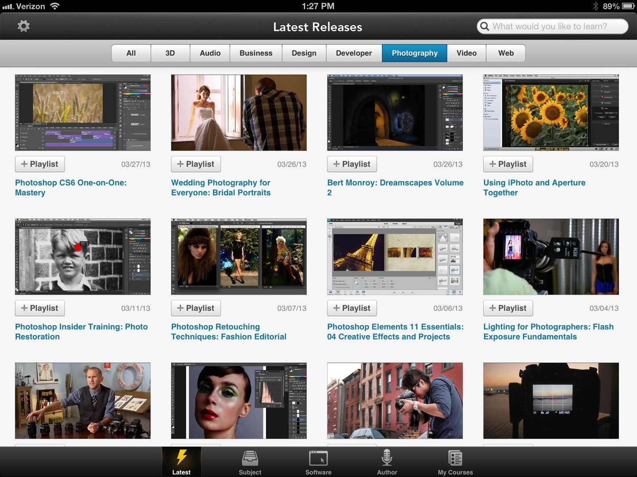Open Photoshop Retouching Techniques: Fashion Editorial link

(229, 332)
